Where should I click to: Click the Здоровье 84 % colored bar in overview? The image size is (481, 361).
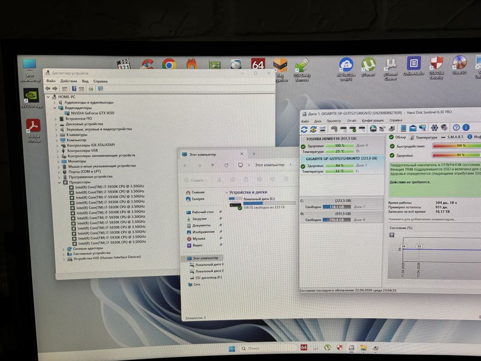pyautogui.click(x=457, y=155)
